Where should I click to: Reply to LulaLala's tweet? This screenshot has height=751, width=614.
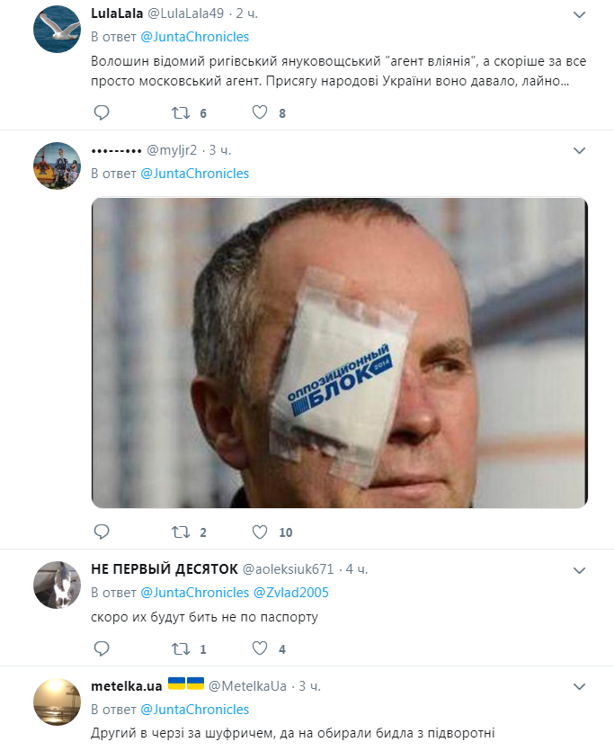pos(101,113)
